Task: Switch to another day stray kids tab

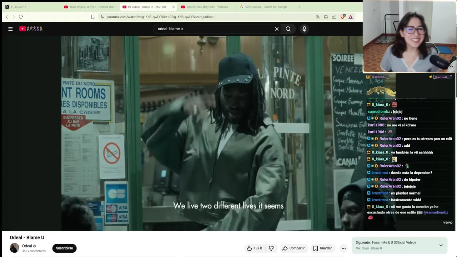Action: click(207, 7)
